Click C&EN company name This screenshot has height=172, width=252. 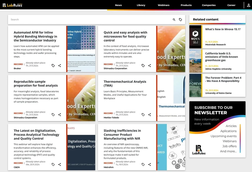pos(16,167)
